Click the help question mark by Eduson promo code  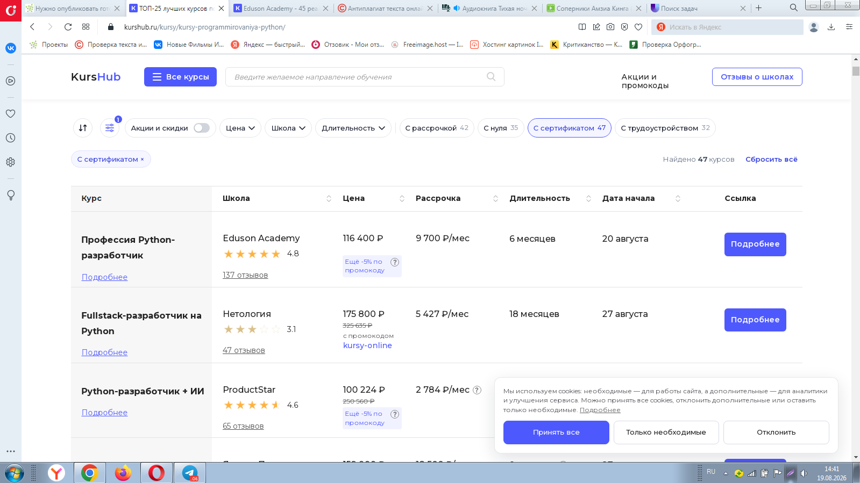pyautogui.click(x=395, y=262)
